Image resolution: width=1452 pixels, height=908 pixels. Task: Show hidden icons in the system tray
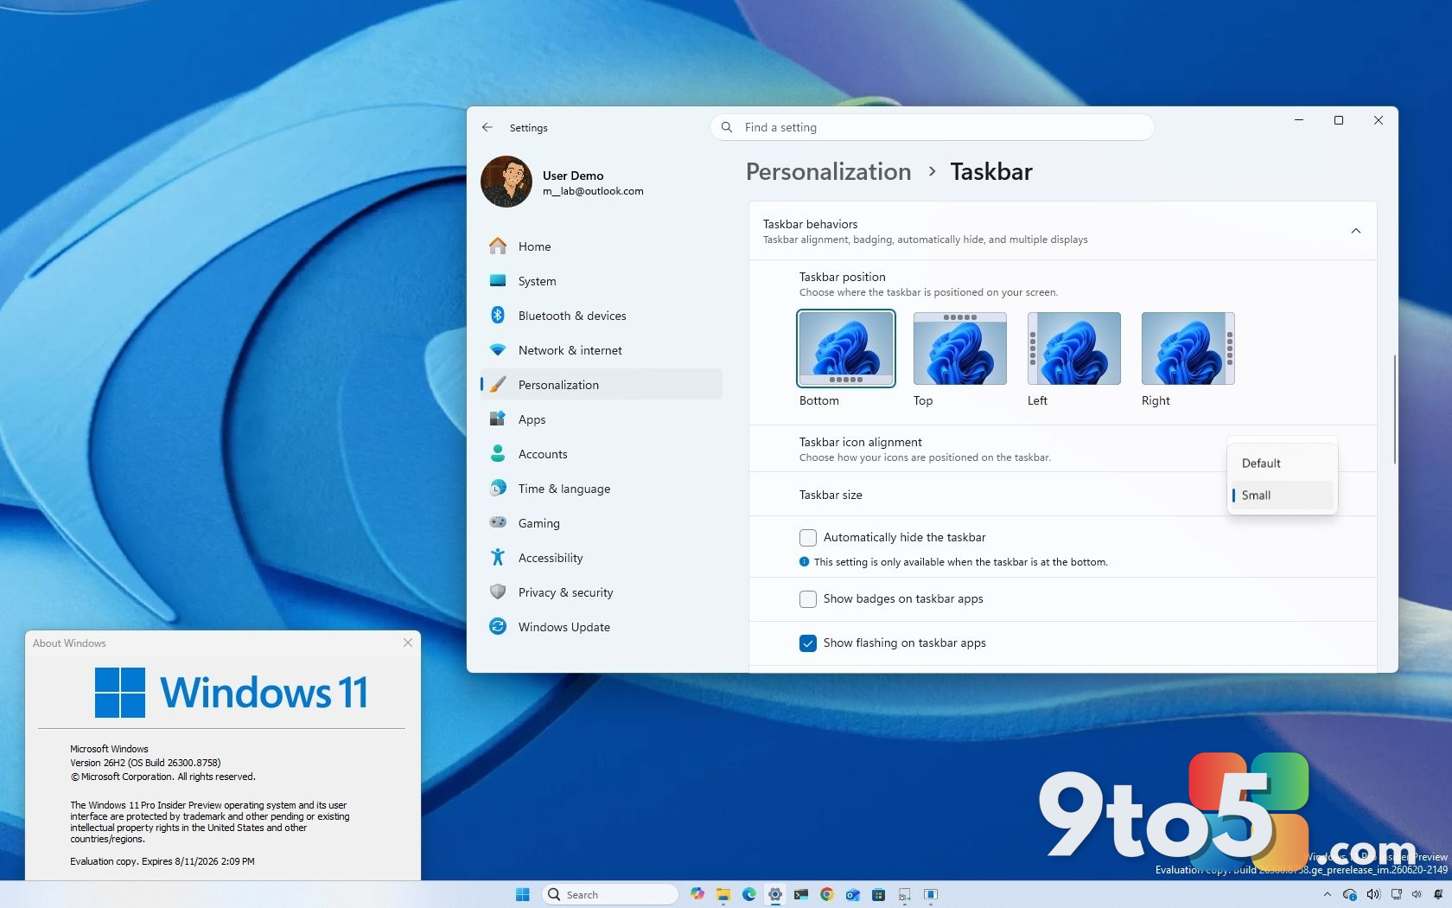point(1328,894)
